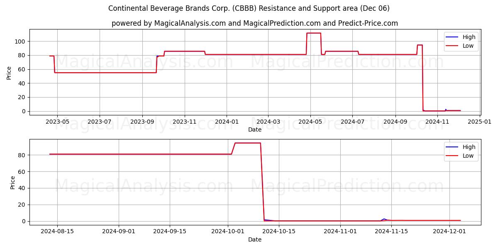Click the '2024-01' tick label
498x249 pixels.
click(x=227, y=122)
